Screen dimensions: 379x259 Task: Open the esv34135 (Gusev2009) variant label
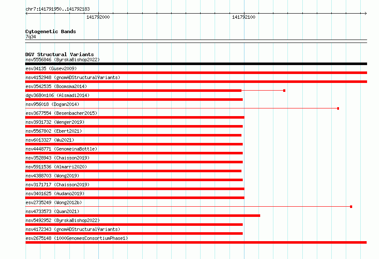51,68
